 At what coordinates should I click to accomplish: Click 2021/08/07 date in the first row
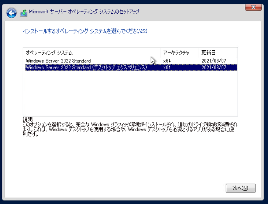point(214,61)
